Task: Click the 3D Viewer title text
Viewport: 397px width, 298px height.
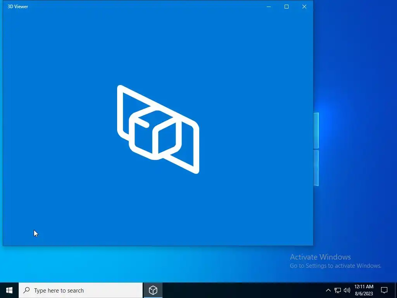Action: pyautogui.click(x=18, y=7)
